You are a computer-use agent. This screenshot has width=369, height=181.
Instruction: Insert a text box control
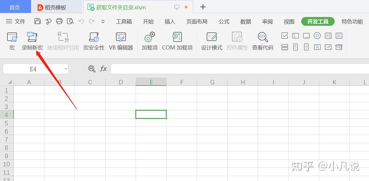(296, 36)
